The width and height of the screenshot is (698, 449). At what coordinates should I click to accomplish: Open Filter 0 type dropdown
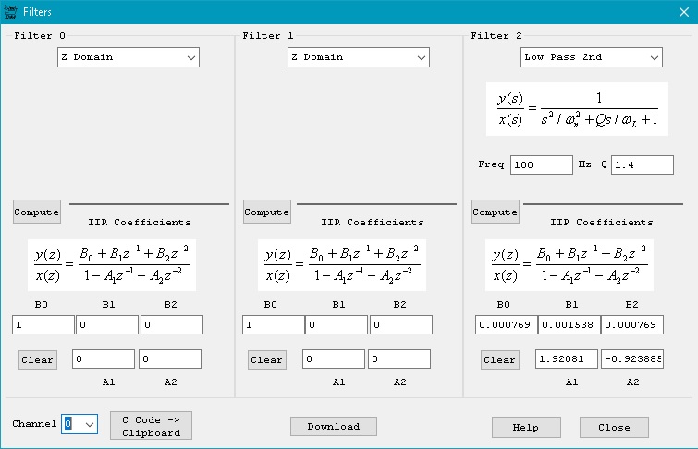pyautogui.click(x=129, y=57)
